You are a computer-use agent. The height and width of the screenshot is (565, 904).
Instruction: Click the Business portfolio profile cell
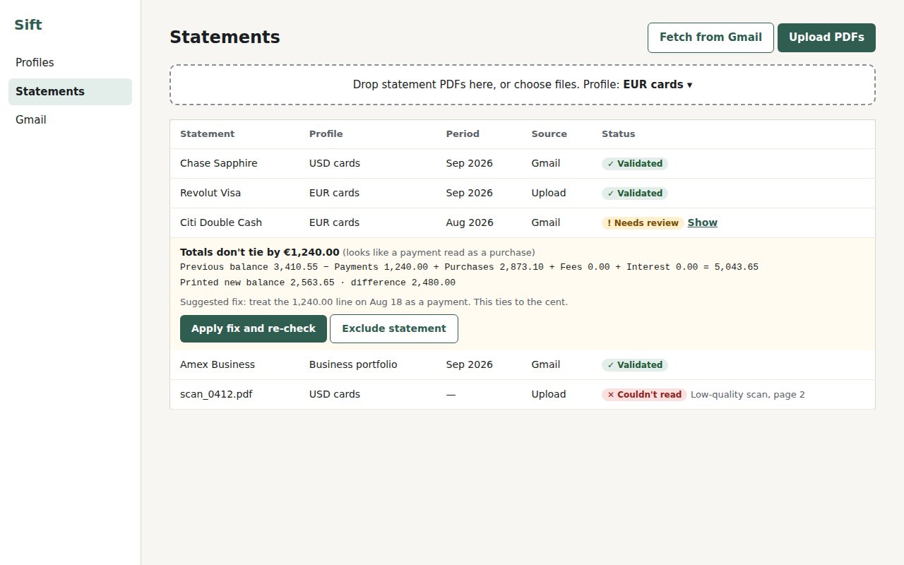click(x=353, y=364)
